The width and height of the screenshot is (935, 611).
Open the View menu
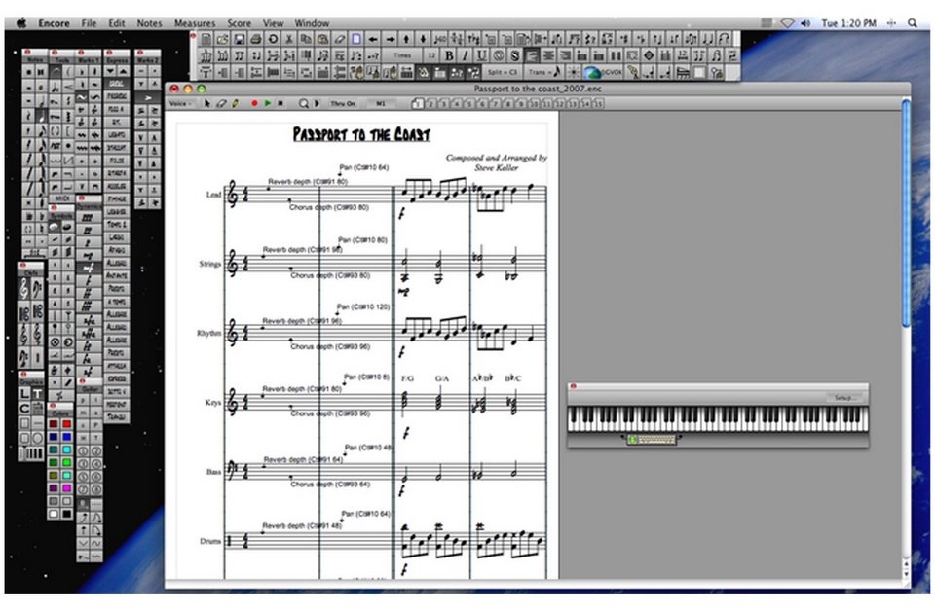(x=273, y=23)
